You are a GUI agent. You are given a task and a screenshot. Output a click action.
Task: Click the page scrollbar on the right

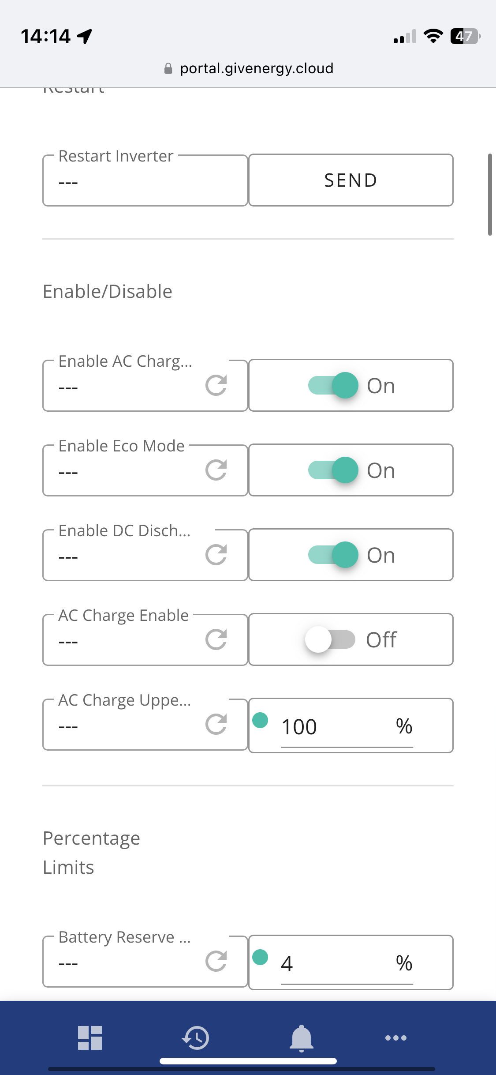pyautogui.click(x=490, y=195)
